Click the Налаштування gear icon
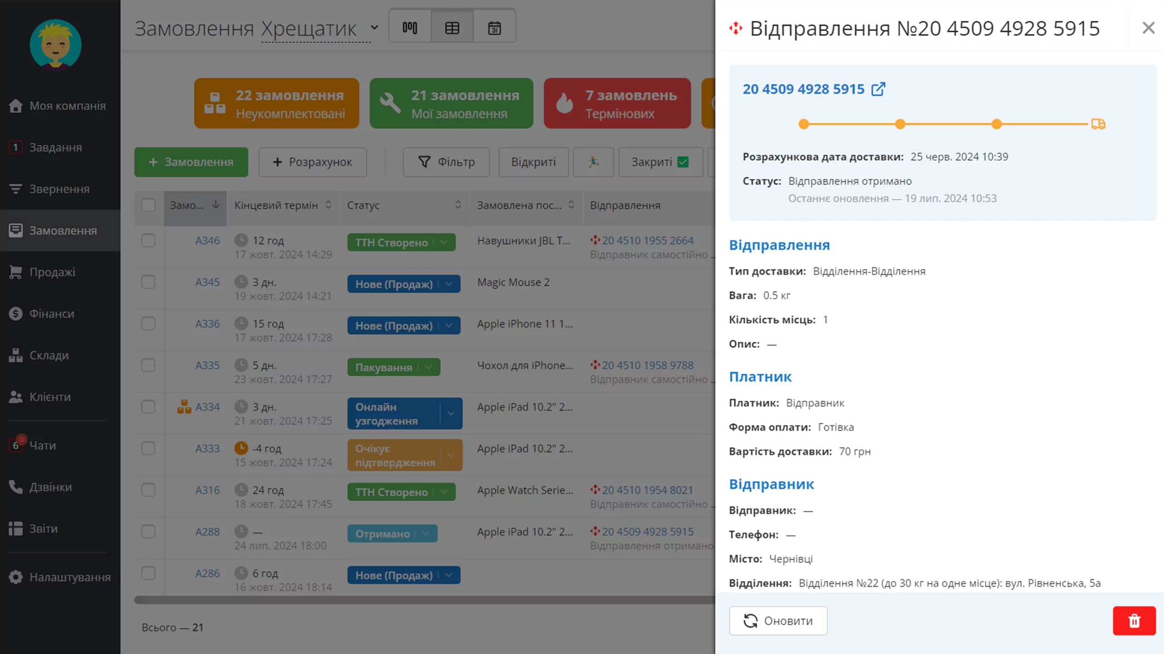 pyautogui.click(x=15, y=577)
